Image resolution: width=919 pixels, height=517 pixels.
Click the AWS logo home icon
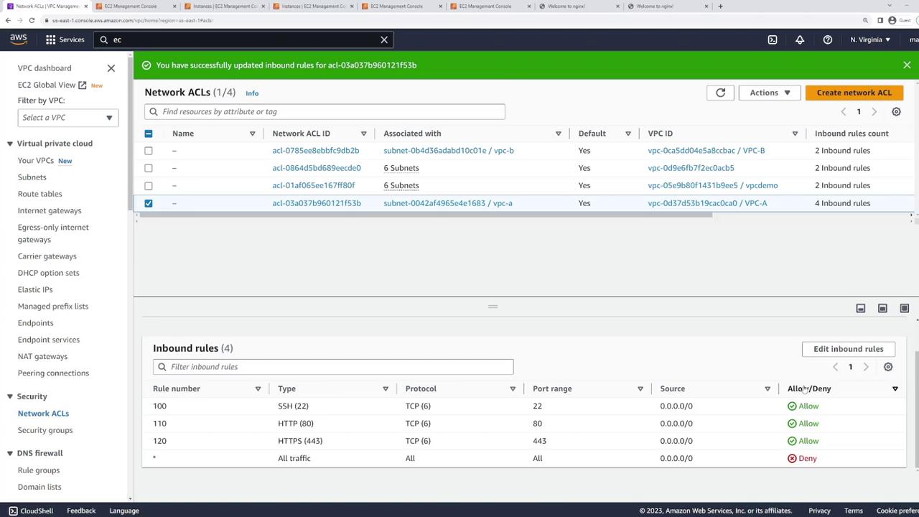pos(18,39)
